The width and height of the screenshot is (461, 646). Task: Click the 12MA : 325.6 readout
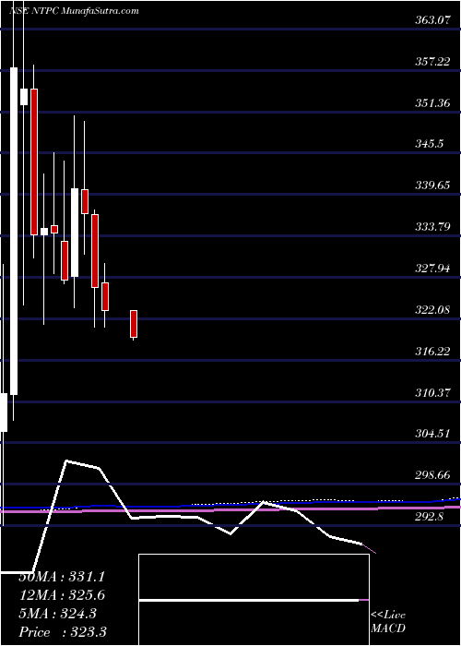click(x=62, y=595)
